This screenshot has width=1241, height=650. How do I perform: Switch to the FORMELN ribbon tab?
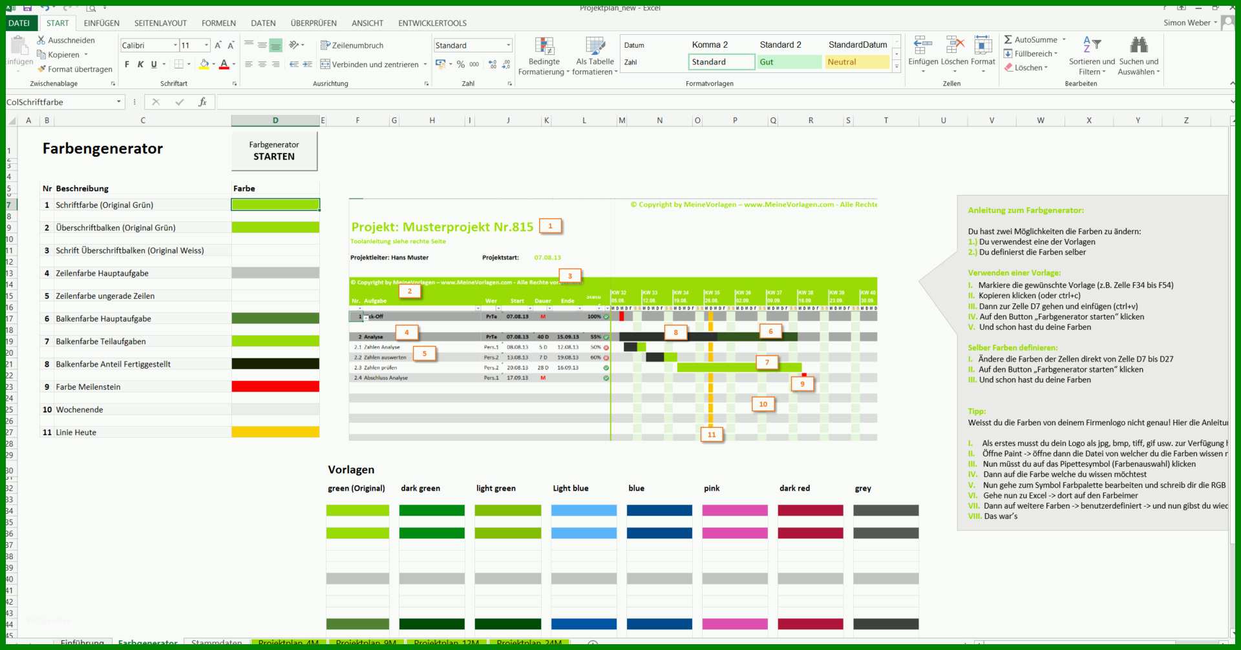(x=218, y=23)
